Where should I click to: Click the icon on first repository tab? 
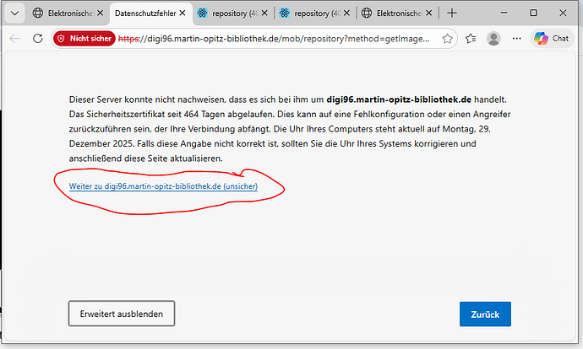click(x=202, y=13)
